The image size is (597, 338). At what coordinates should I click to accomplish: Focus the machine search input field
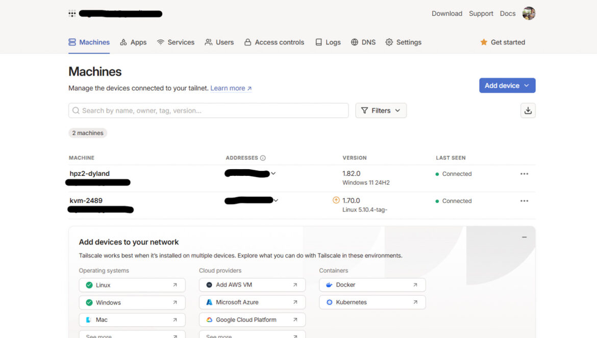208,110
